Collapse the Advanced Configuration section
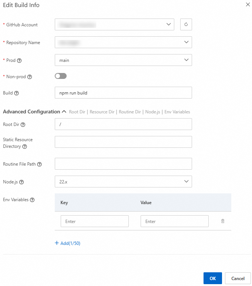 pyautogui.click(x=64, y=112)
